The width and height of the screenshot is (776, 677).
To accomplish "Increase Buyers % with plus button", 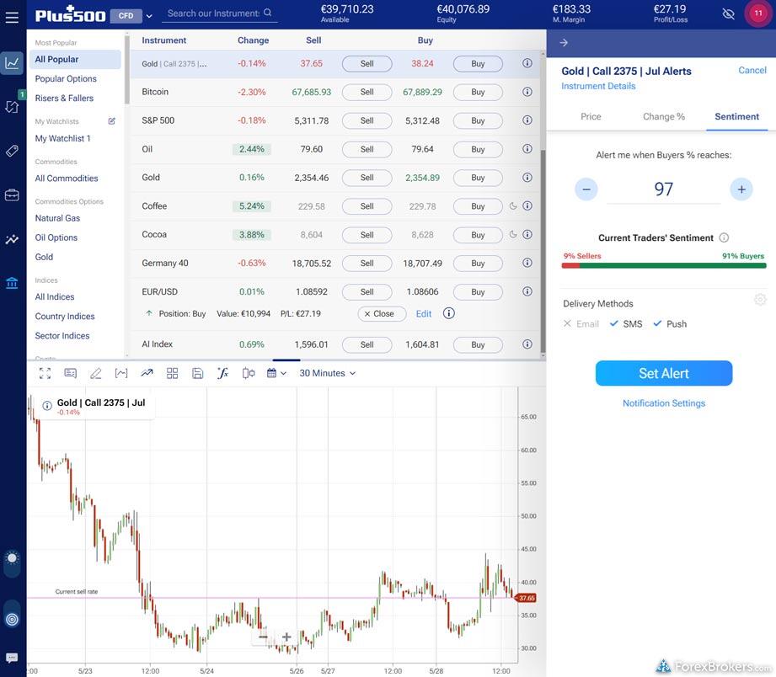I will click(x=741, y=189).
